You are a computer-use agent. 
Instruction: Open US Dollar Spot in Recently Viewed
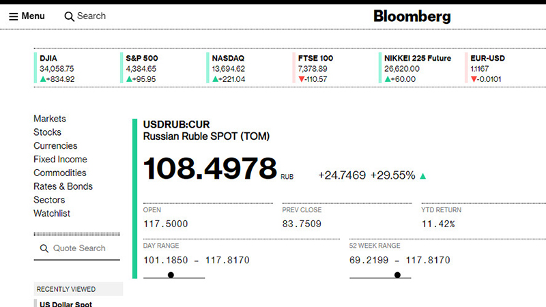66,304
